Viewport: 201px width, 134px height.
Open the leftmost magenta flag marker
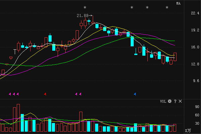(x=10, y=94)
